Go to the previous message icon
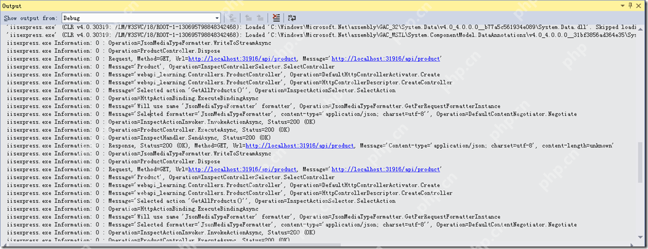This screenshot has height=249, width=648. click(x=248, y=18)
